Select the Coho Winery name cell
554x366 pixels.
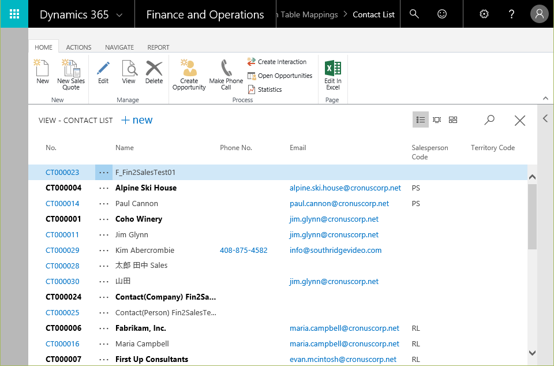pyautogui.click(x=138, y=219)
